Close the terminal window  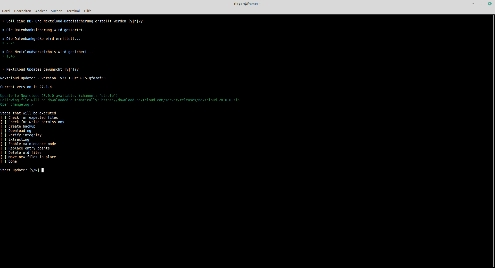(x=490, y=4)
